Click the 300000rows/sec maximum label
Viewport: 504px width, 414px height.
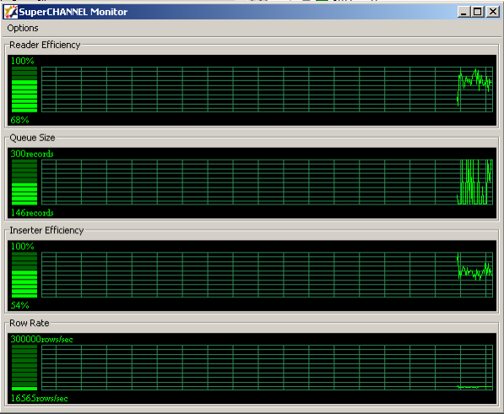pos(41,339)
